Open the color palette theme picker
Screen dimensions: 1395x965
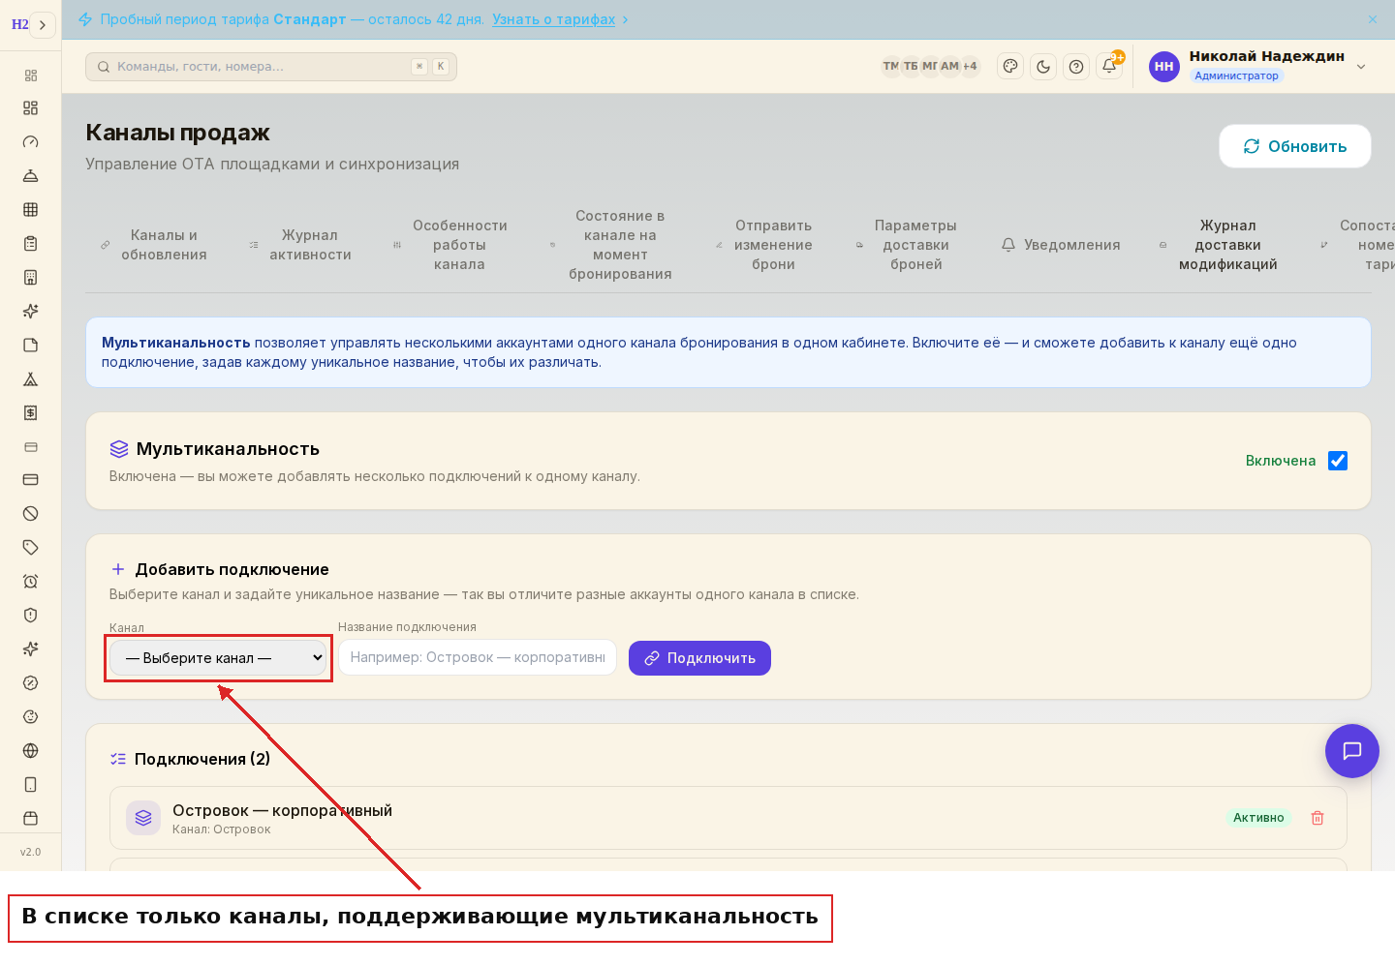pyautogui.click(x=1010, y=67)
